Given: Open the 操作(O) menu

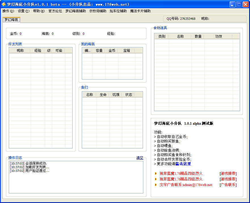Looking at the screenshot, I should (8, 11).
